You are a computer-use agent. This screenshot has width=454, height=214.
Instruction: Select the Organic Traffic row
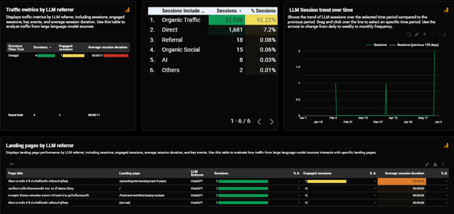point(180,20)
